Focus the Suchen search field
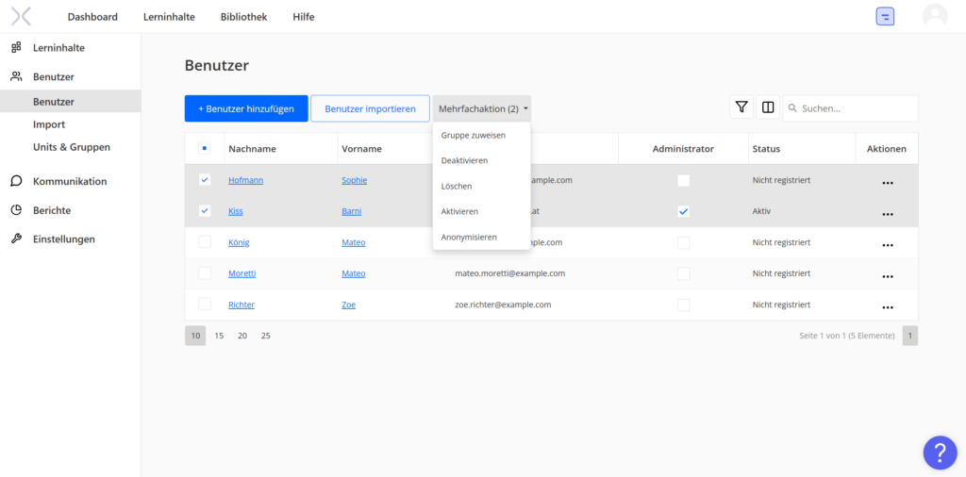This screenshot has height=477, width=966. pyautogui.click(x=850, y=108)
